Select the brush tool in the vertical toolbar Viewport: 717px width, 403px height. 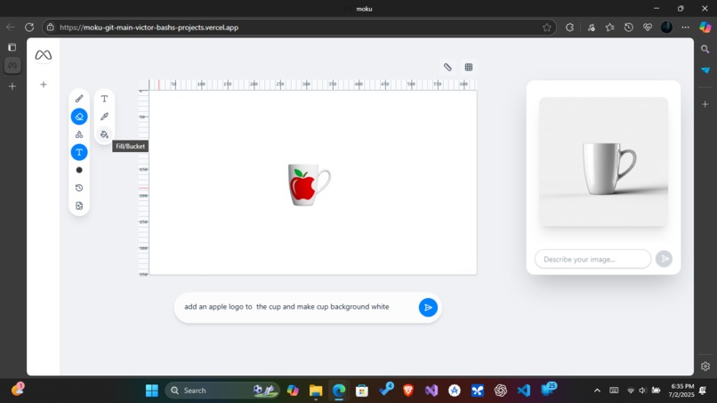click(x=79, y=99)
